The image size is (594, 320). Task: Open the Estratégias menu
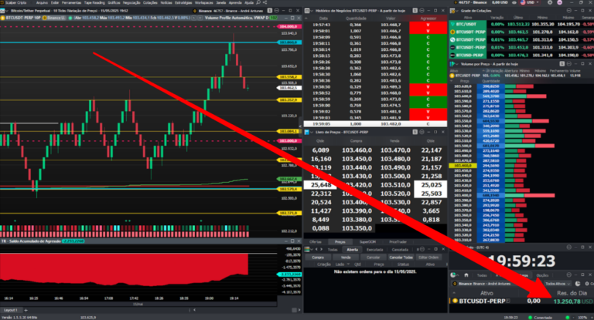183,2
